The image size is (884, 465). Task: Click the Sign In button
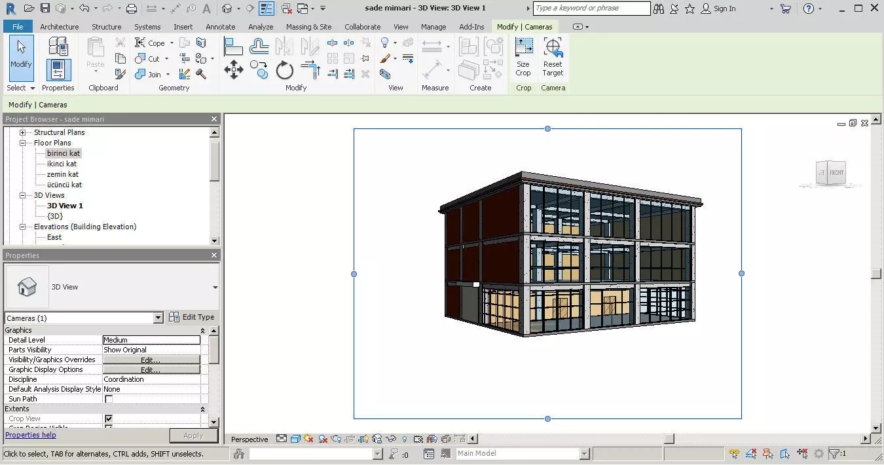tap(718, 9)
